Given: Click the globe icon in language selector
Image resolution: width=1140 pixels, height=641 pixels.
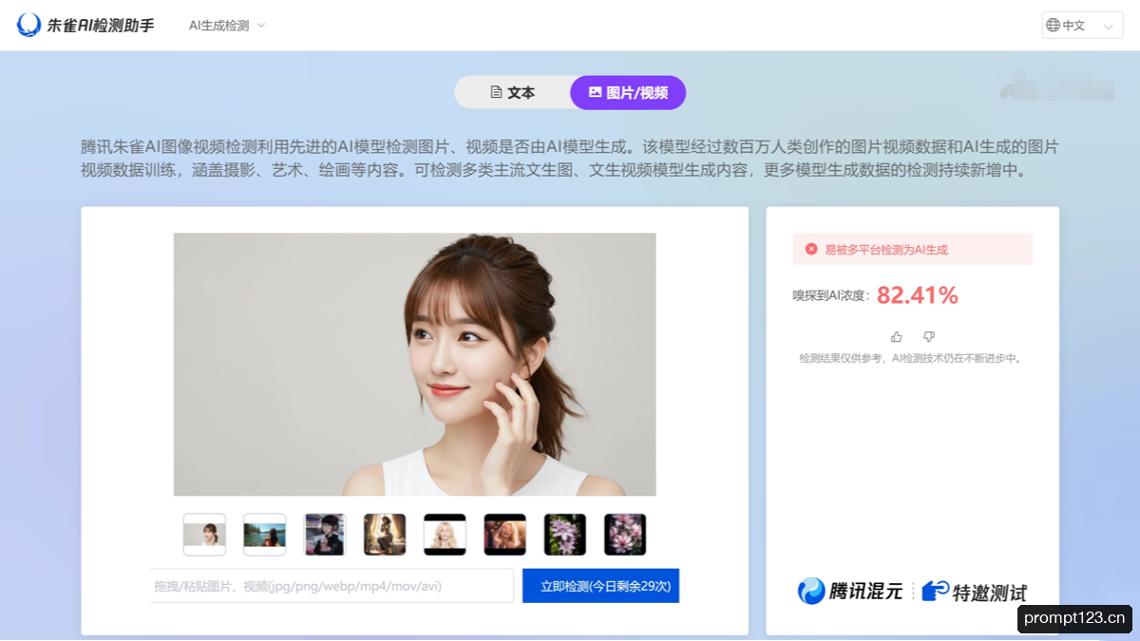Looking at the screenshot, I should coord(1053,26).
